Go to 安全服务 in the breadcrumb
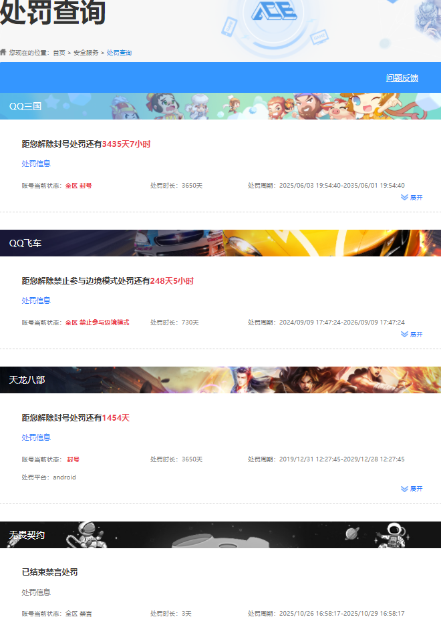This screenshot has height=623, width=441. (86, 53)
